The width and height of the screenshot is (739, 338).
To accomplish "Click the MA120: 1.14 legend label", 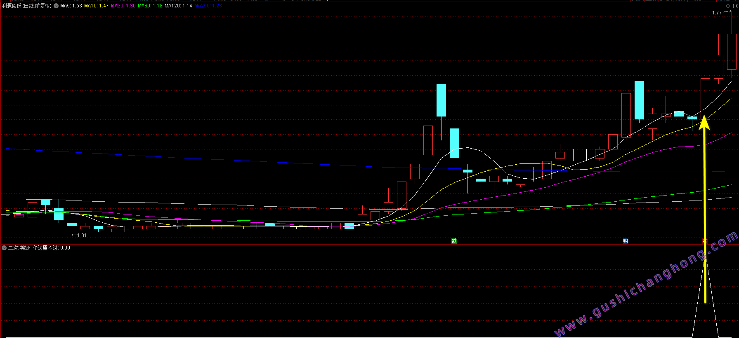I will coord(178,6).
